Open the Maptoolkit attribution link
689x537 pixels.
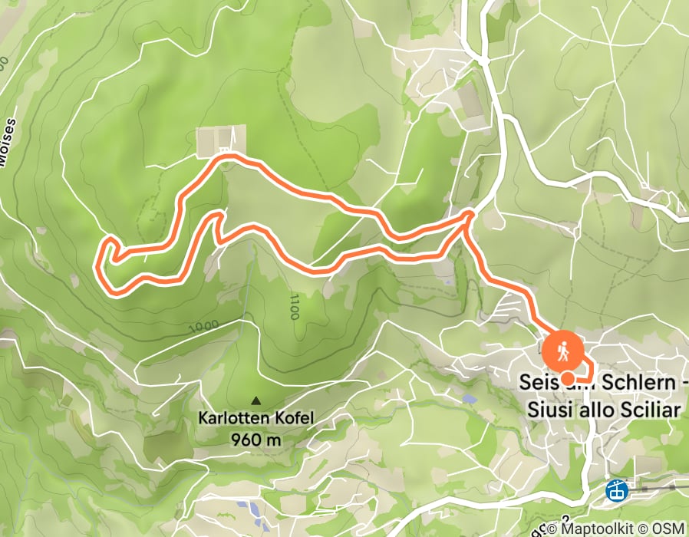(597, 528)
